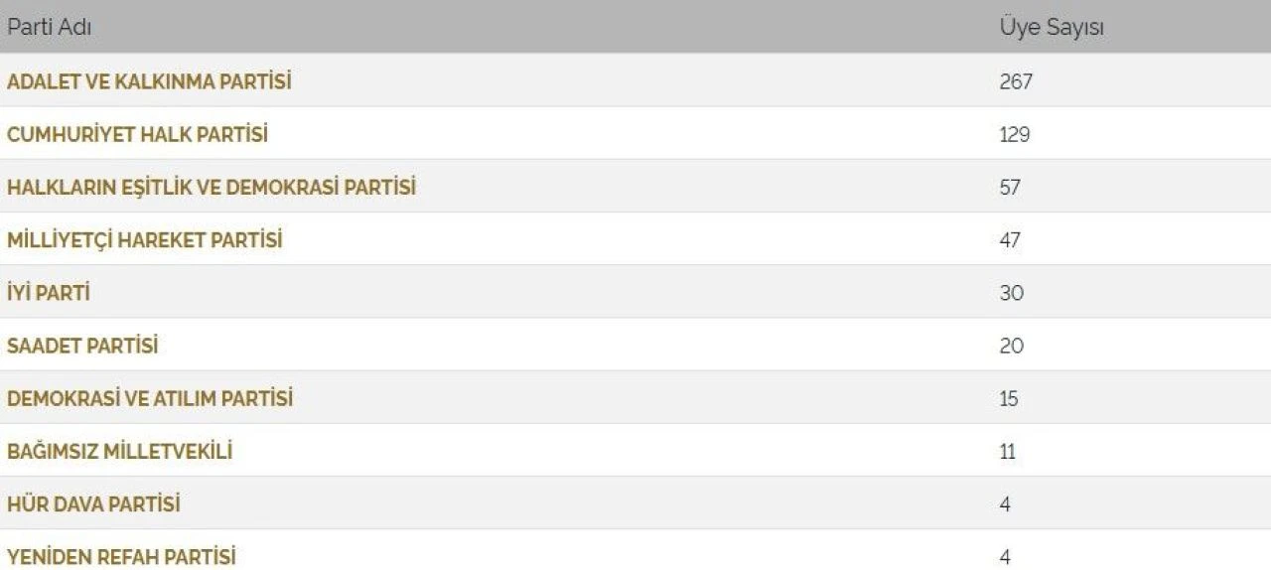Click the Parti Adı column header

click(x=50, y=28)
